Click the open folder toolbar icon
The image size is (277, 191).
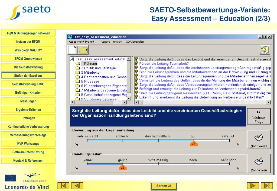[x=83, y=50]
